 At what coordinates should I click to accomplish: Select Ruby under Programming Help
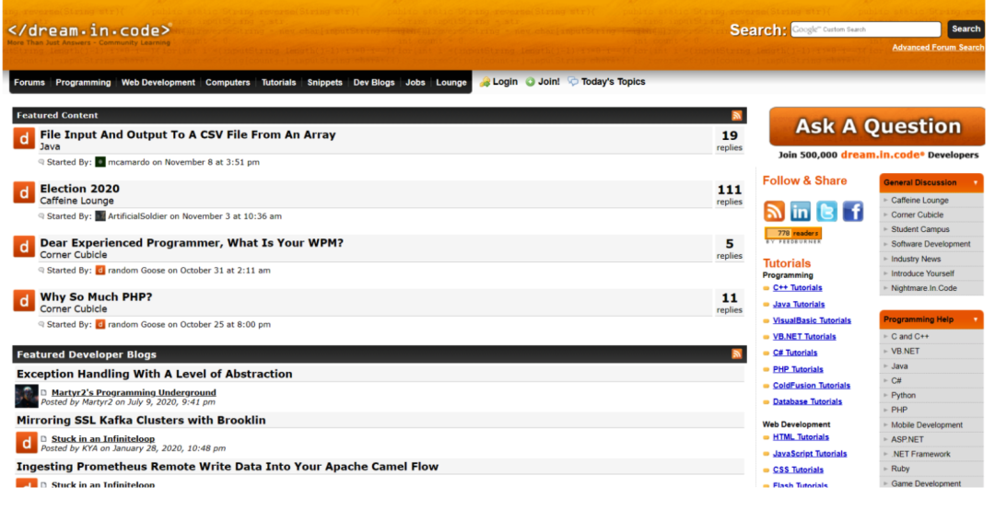900,469
